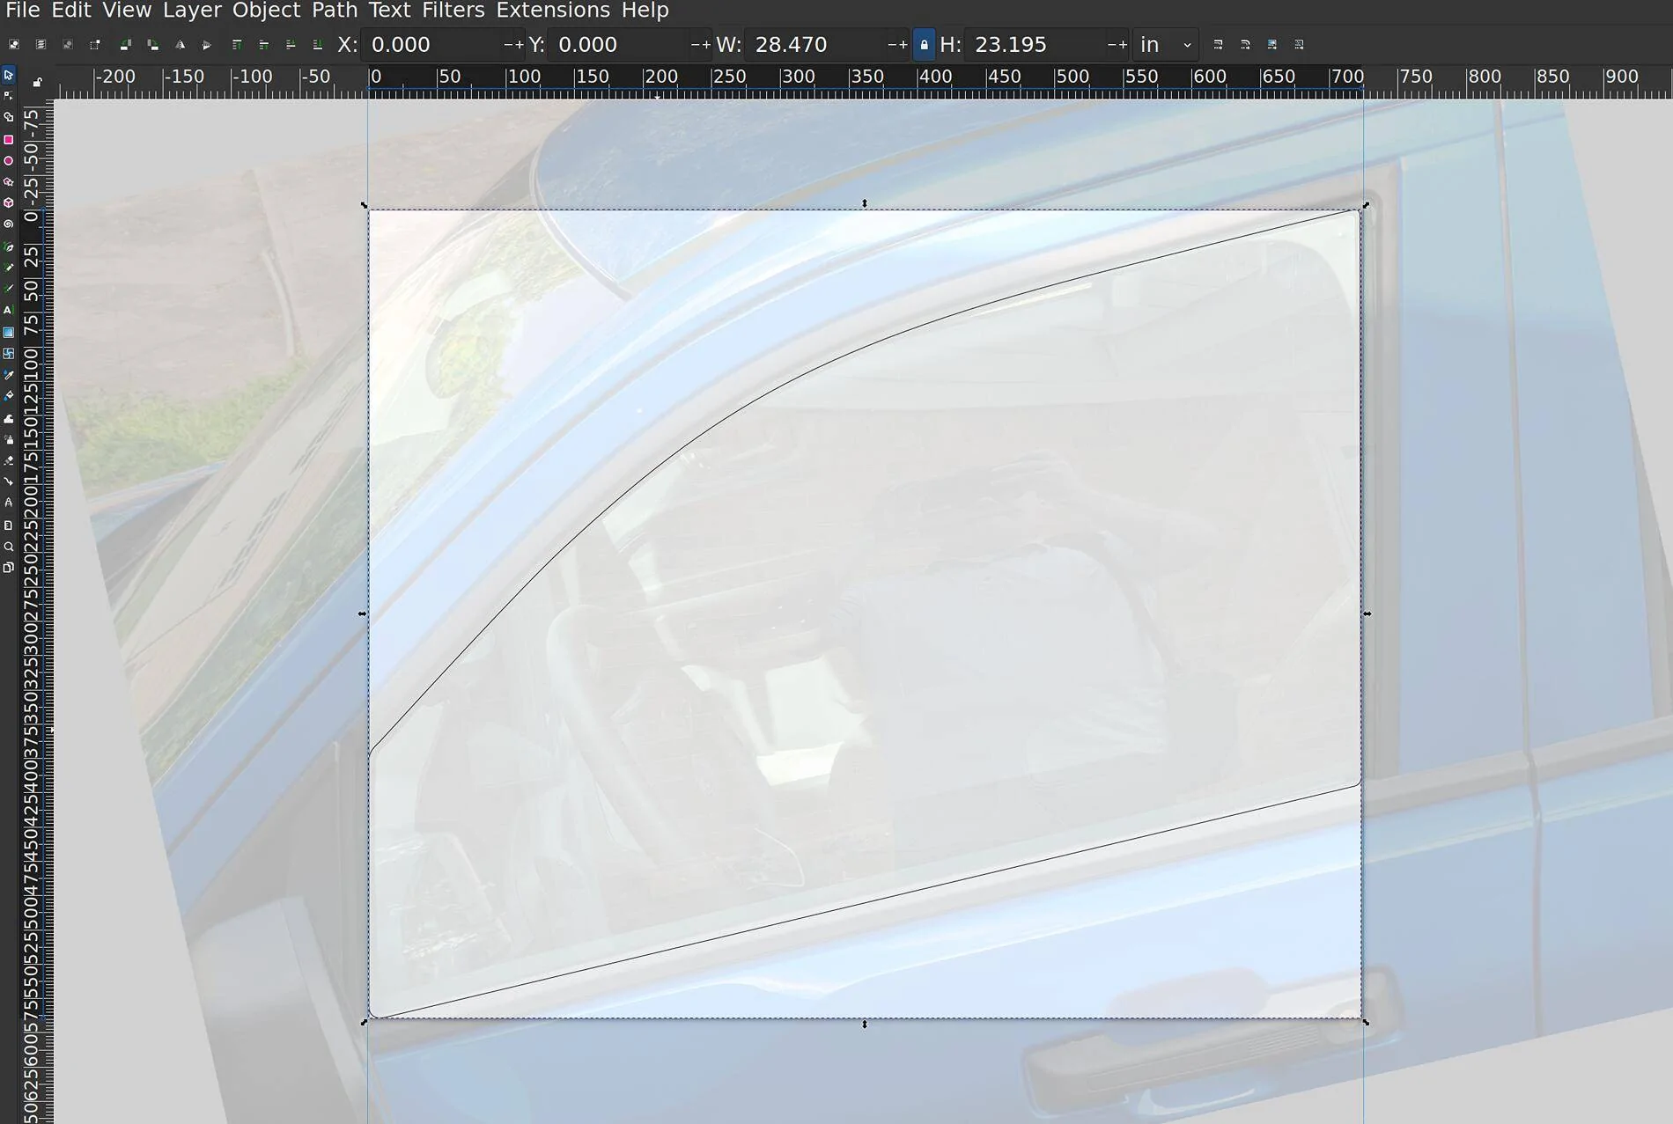
Task: Toggle move gradients with object
Action: tap(1272, 45)
